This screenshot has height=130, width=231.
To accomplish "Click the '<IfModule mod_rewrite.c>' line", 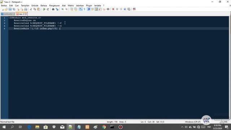I will pos(25,18).
